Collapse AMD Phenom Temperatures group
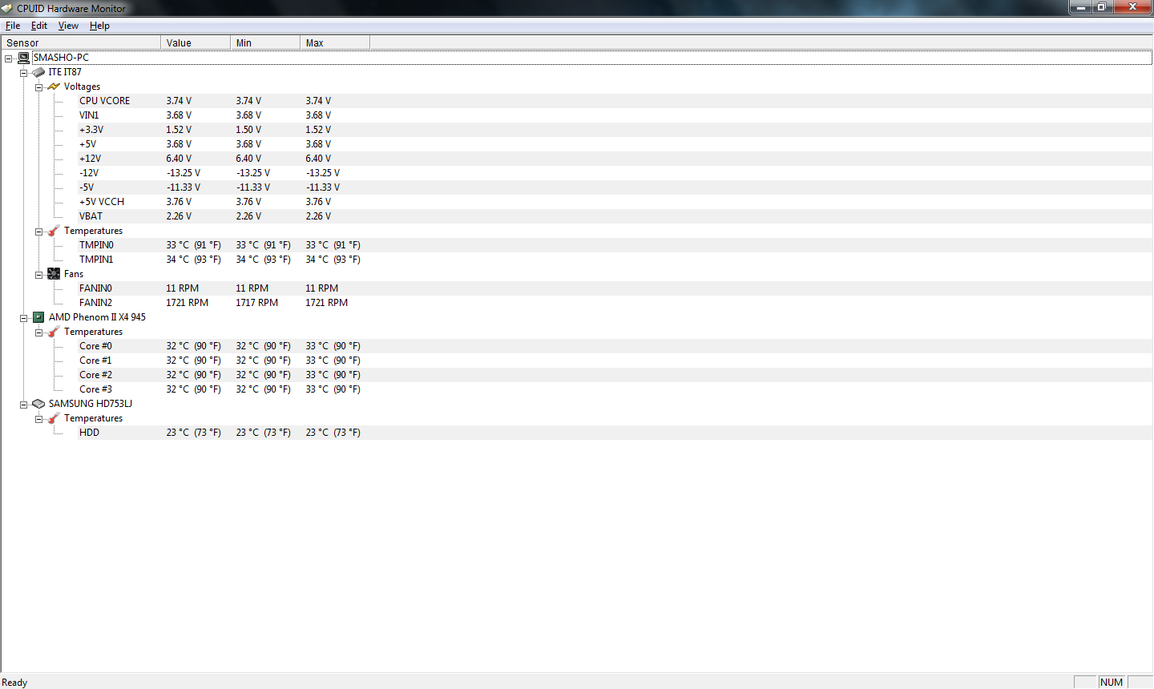 [38, 332]
